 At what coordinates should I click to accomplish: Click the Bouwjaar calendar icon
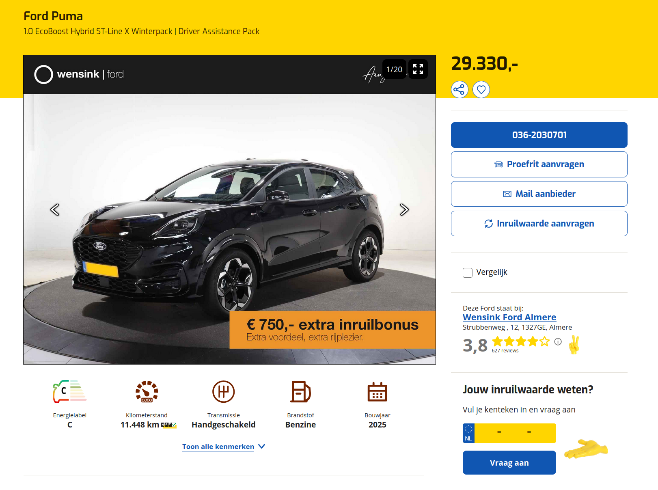point(377,392)
